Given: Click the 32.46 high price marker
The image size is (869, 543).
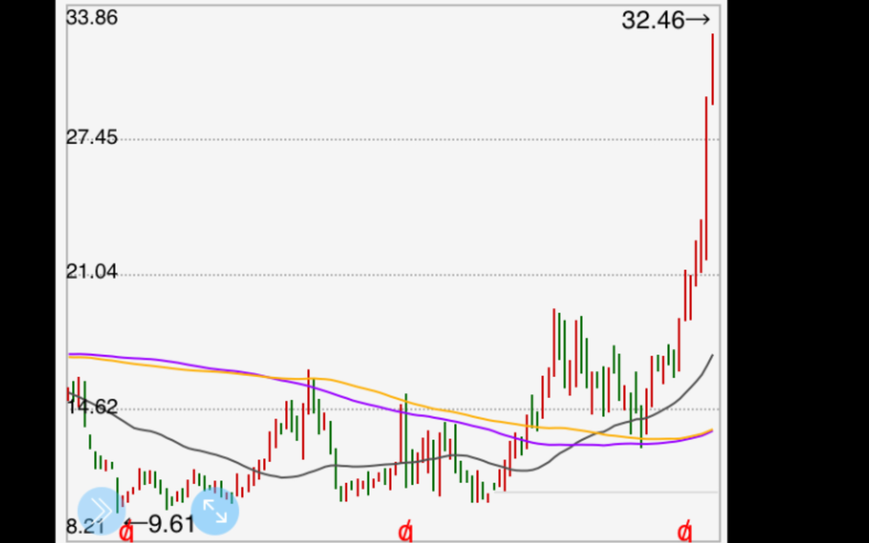Looking at the screenshot, I should (665, 20).
